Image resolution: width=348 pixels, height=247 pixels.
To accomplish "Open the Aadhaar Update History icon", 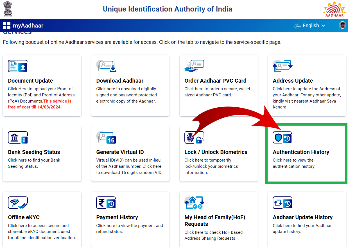I will click(282, 203).
